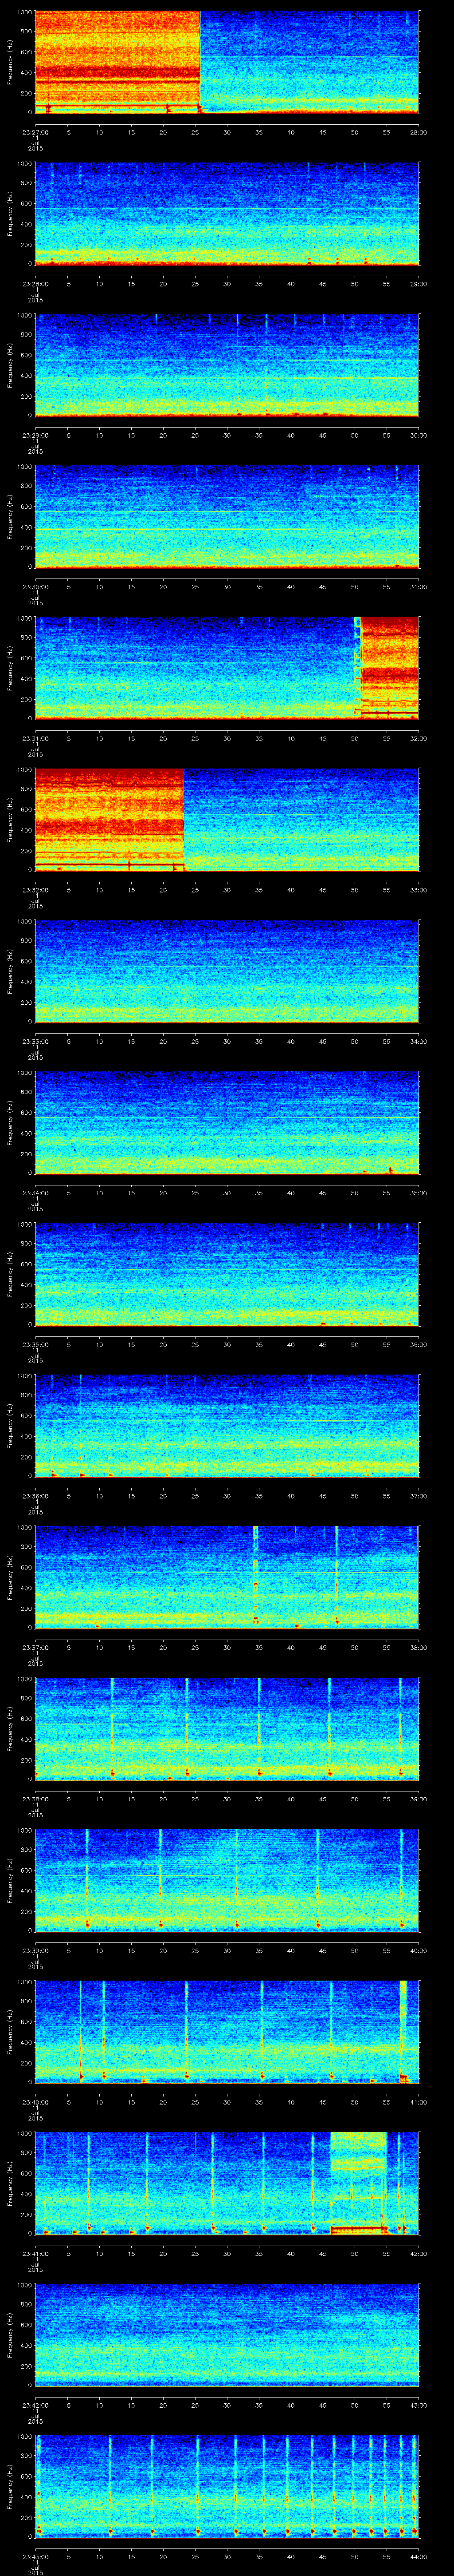Select the spectrogram panel starting at 23:37:00
Image resolution: width=454 pixels, height=2576 pixels.
pos(227,1577)
